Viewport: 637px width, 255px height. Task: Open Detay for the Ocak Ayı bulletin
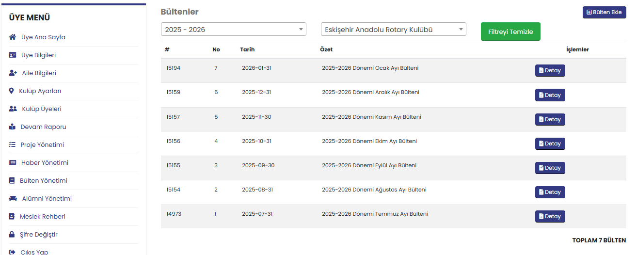(x=550, y=71)
